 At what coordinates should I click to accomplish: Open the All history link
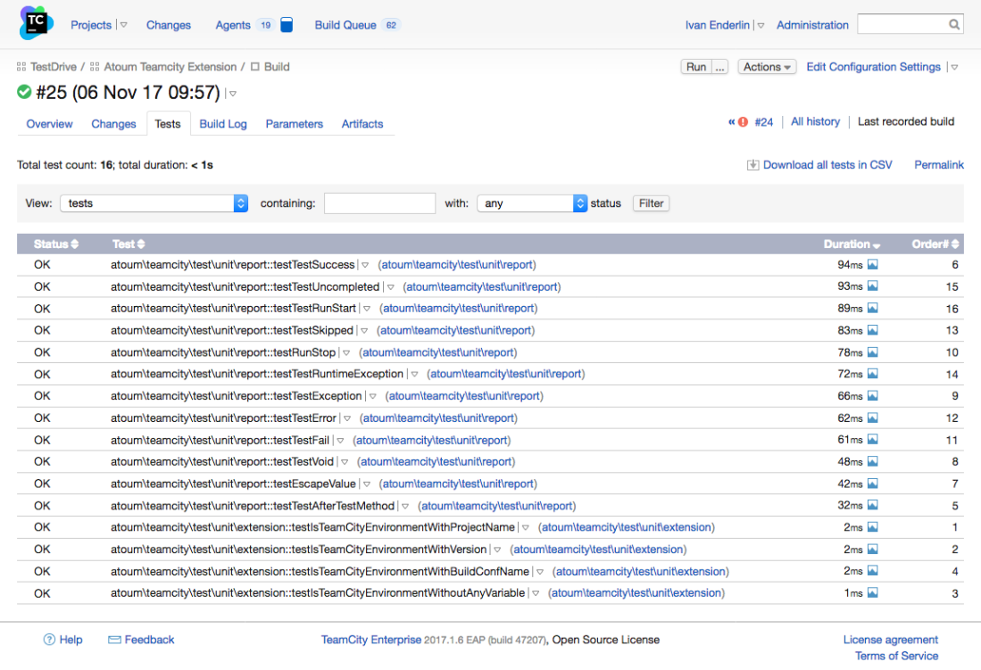click(815, 122)
